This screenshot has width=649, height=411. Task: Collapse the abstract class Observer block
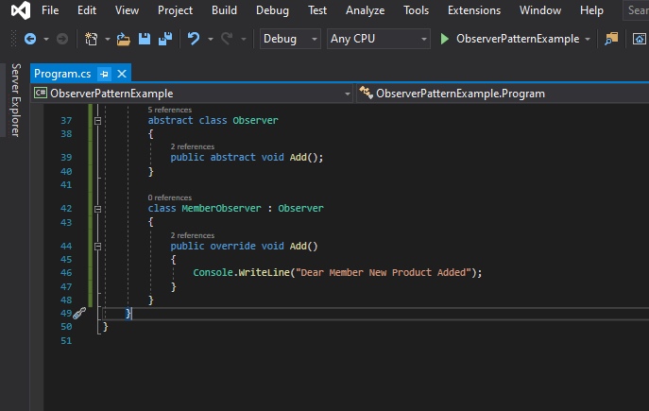97,121
